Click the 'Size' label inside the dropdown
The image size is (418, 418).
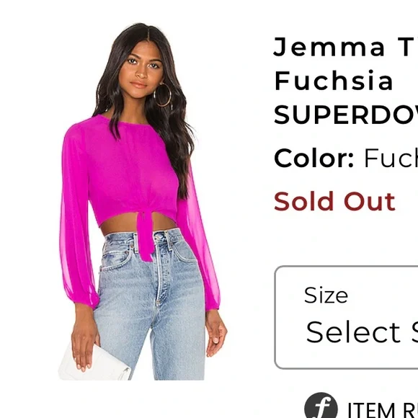pyautogui.click(x=326, y=295)
